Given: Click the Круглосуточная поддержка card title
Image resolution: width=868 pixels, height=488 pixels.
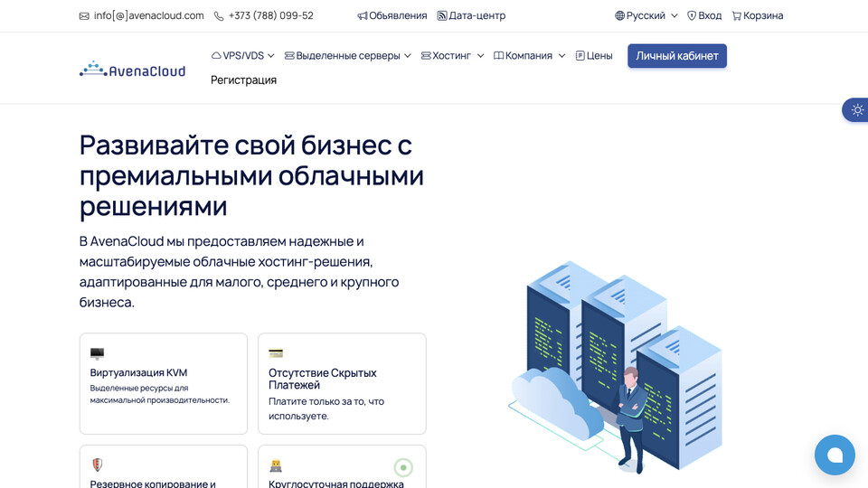Looking at the screenshot, I should [x=336, y=483].
